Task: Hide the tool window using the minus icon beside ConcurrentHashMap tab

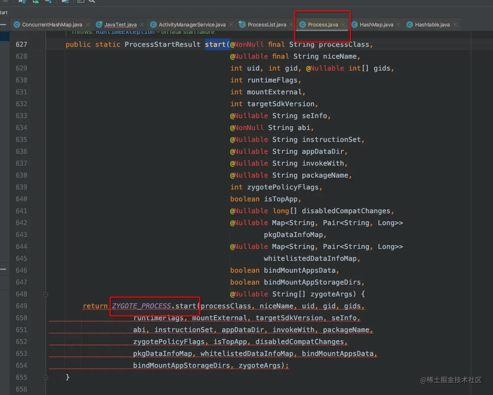Action: click(x=3, y=25)
